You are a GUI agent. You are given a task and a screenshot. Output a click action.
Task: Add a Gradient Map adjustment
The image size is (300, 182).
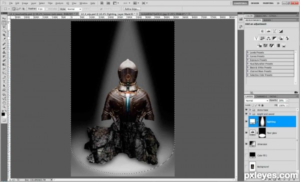tap(277, 45)
